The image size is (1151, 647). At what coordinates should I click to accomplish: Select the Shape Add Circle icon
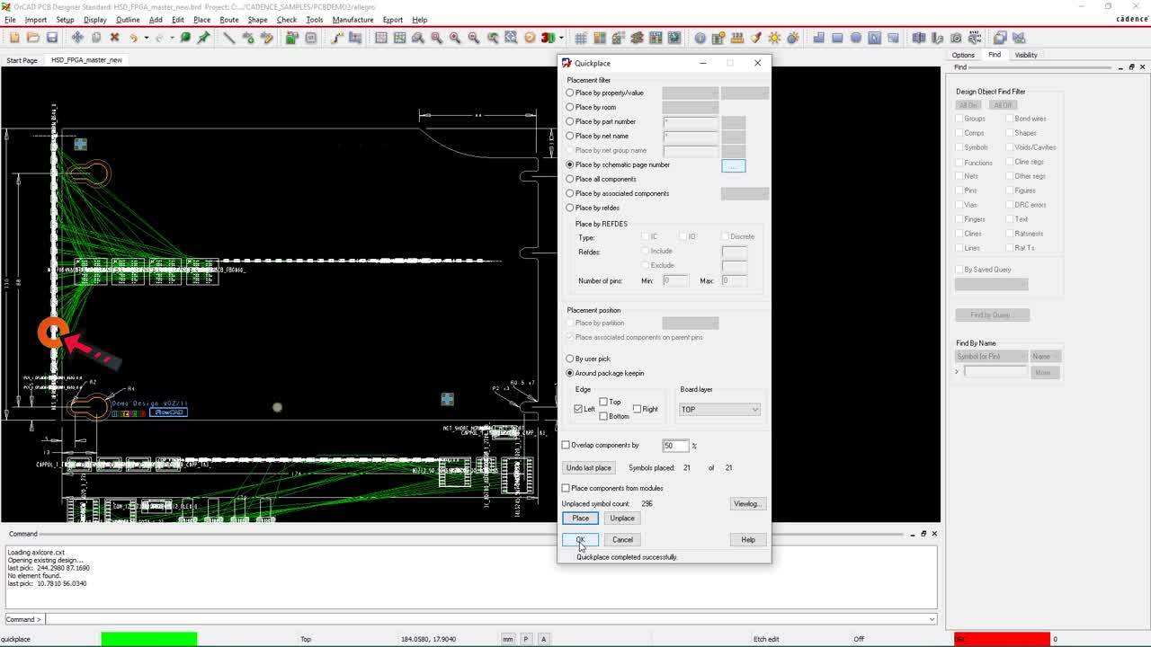coord(856,38)
